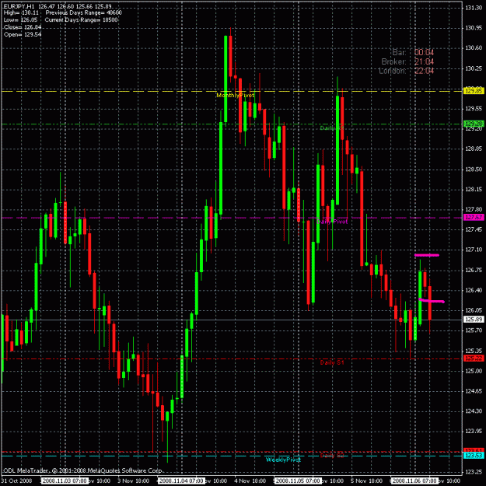Click the "31 Oct 2008" time label
The image size is (486, 486).
coord(17,481)
